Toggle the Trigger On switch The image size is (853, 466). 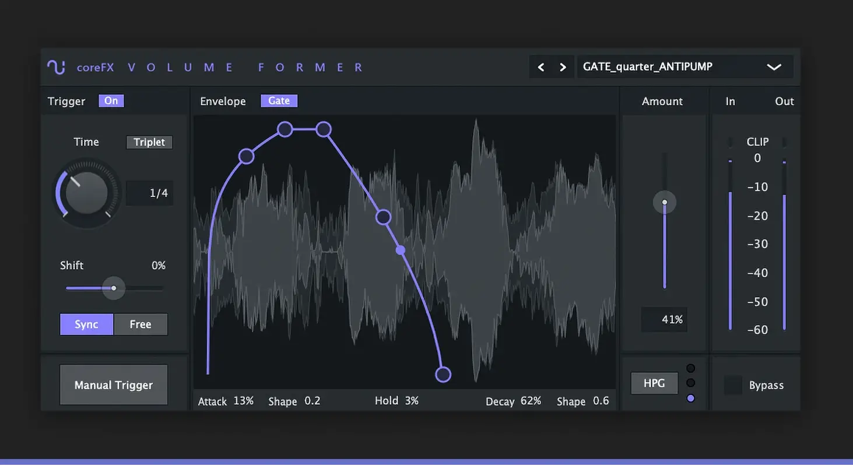(111, 101)
